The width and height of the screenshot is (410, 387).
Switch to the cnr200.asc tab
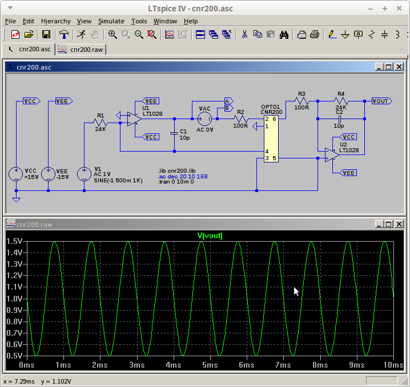tap(29, 50)
